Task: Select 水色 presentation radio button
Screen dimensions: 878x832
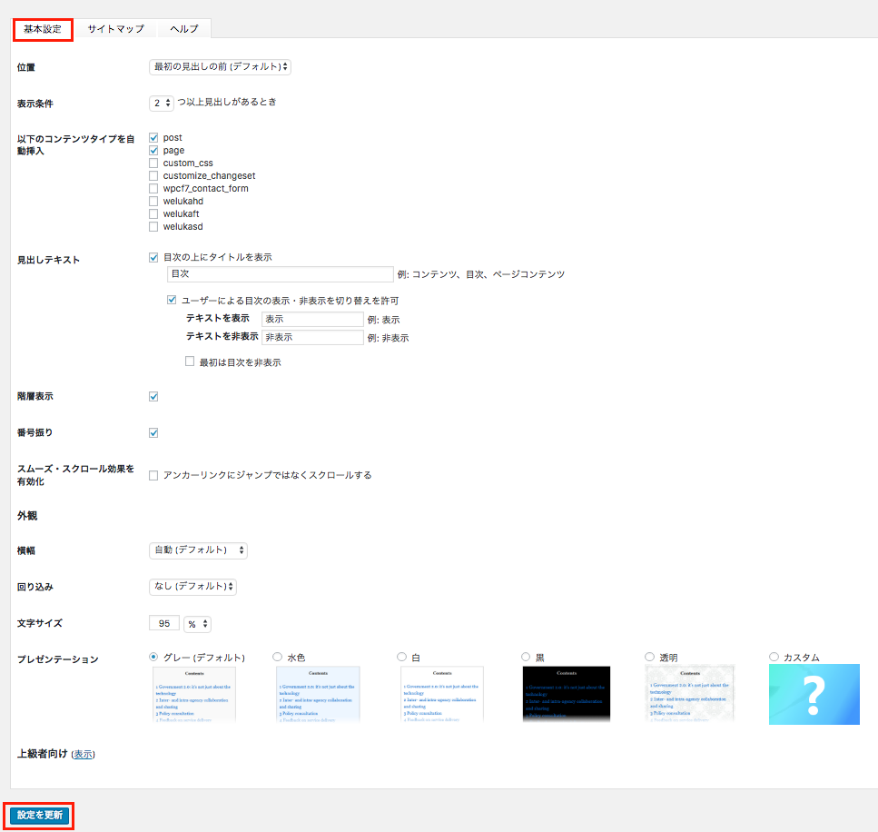Action: (x=277, y=657)
